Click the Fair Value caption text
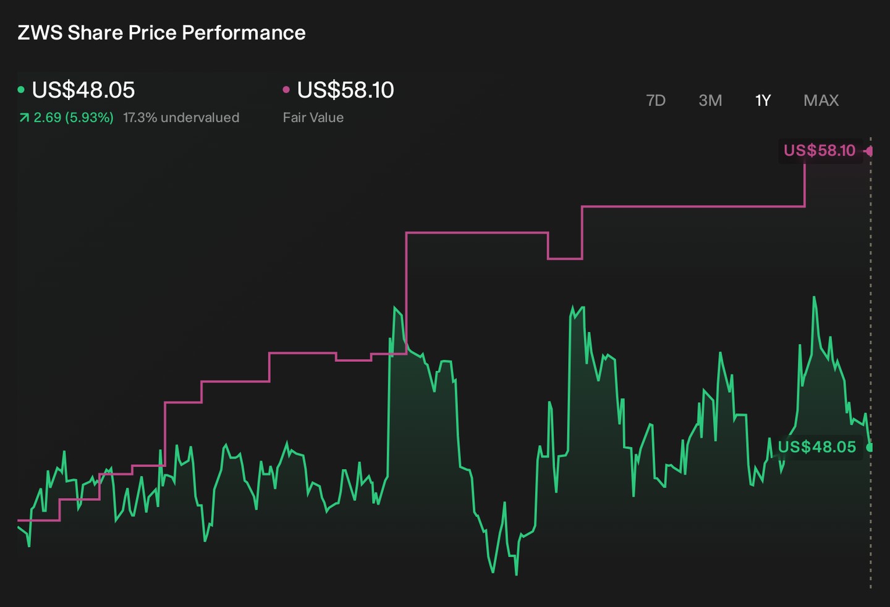The height and width of the screenshot is (607, 890). 313,117
